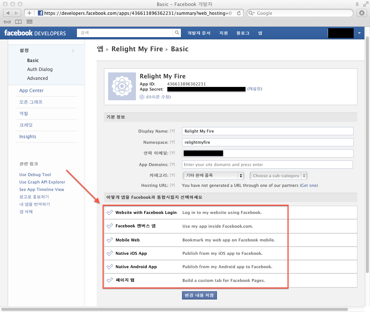This screenshot has height=312, width=370.
Task: Click the magnifier search icon in Facebook bar
Action: 177,33
